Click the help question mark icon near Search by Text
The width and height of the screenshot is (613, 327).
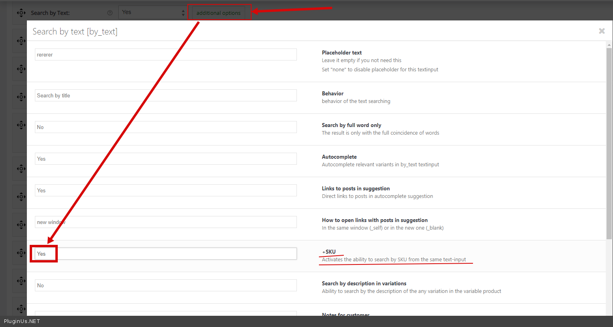coord(110,13)
